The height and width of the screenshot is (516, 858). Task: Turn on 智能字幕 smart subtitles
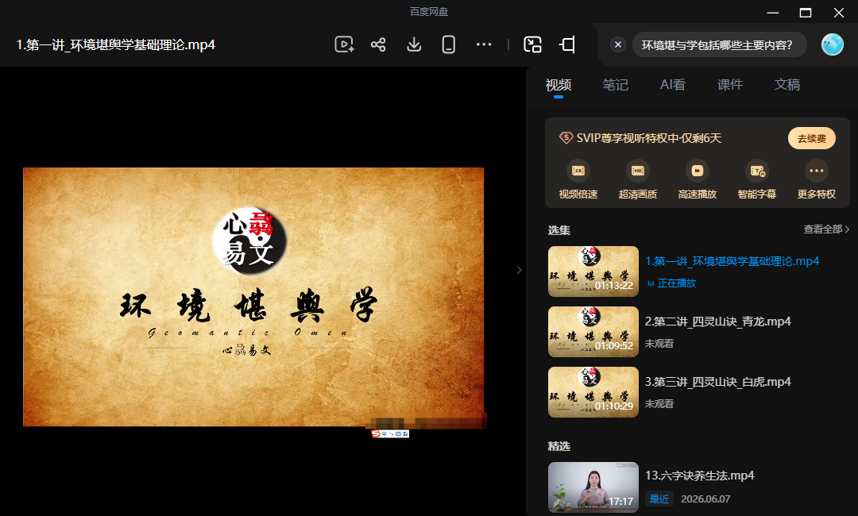coord(757,180)
